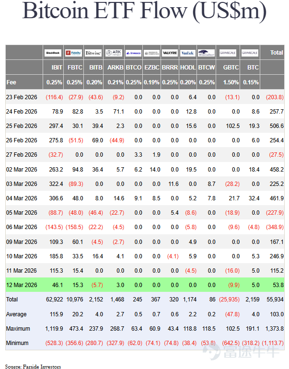Click the 55,934 grand total cell
Screen dimensions: 289x369
point(275,300)
